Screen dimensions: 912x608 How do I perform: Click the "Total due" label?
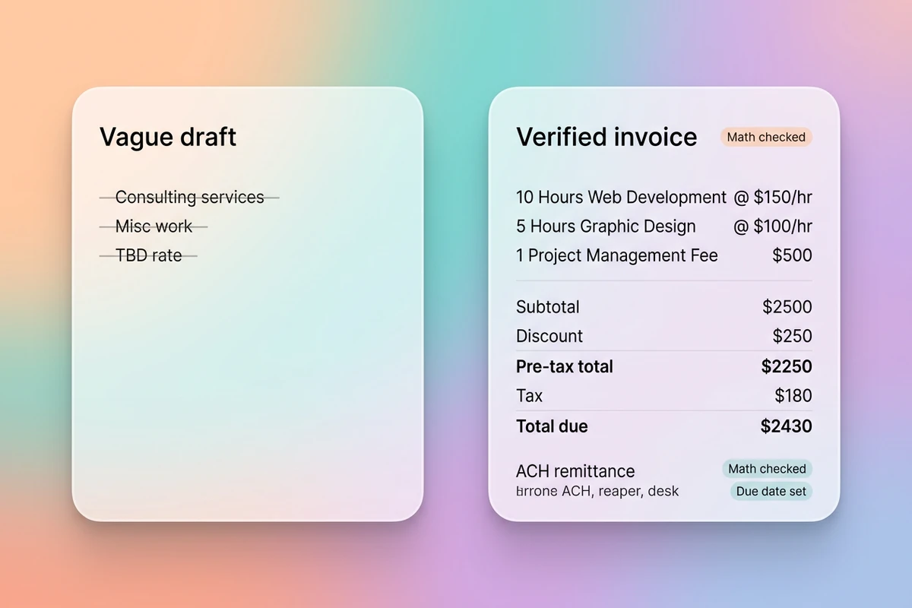coord(552,426)
